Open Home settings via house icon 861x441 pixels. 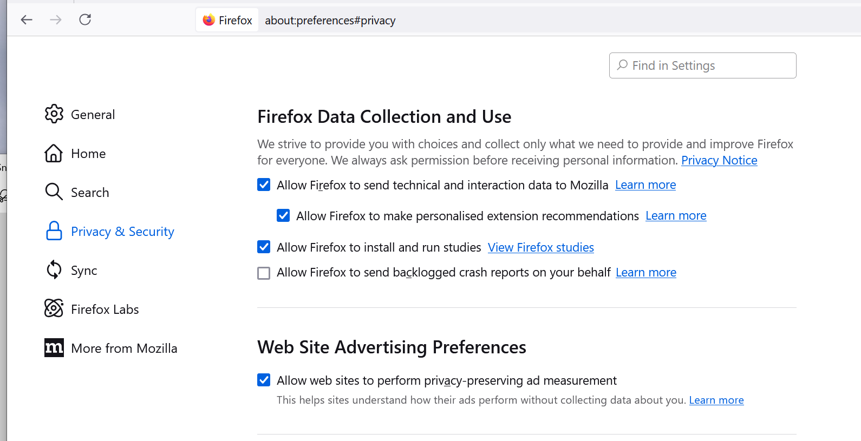54,153
